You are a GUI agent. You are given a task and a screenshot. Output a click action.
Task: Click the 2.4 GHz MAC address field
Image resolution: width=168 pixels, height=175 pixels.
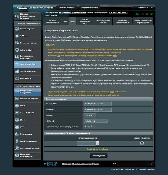[98, 104]
